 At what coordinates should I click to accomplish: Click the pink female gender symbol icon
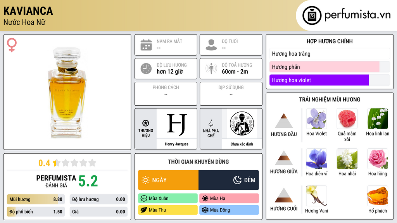point(12,45)
